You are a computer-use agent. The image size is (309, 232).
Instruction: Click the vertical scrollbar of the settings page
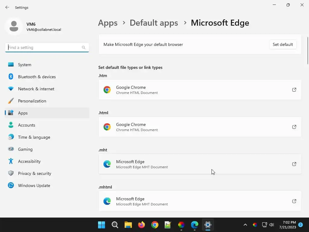pos(307,50)
